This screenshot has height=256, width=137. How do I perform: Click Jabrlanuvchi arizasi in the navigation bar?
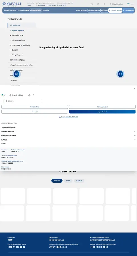94,10
